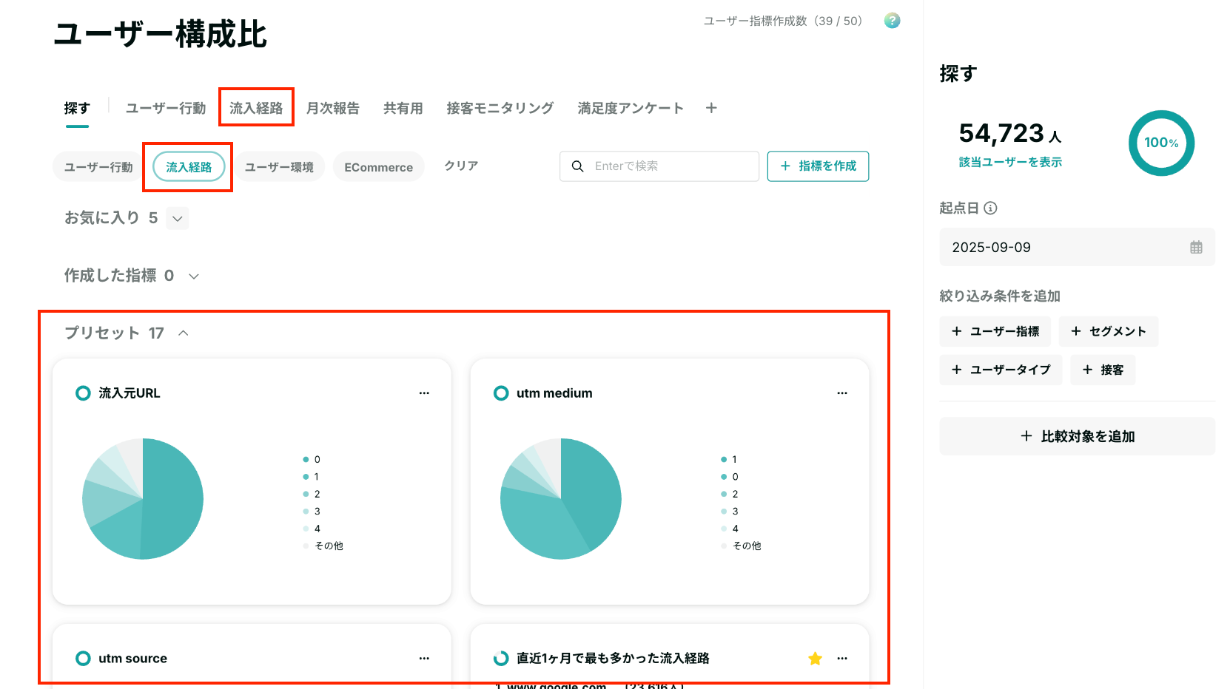The width and height of the screenshot is (1230, 689).
Task: Click the 流入元URL pie chart
Action: click(x=143, y=499)
